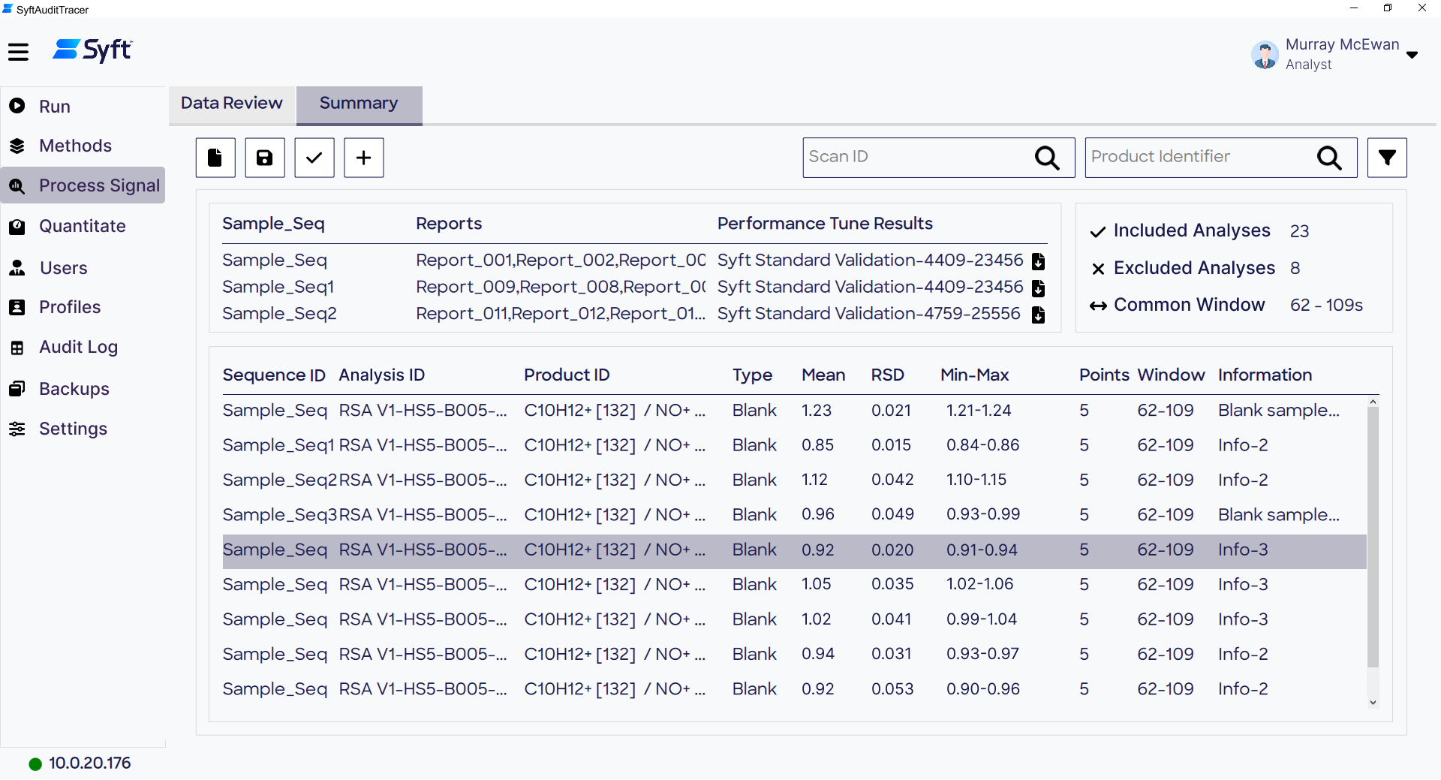The height and width of the screenshot is (780, 1441).
Task: Click Included Analyses label
Action: [x=1192, y=230]
